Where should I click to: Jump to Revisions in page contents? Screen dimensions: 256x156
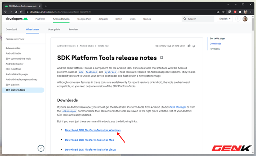[215, 49]
